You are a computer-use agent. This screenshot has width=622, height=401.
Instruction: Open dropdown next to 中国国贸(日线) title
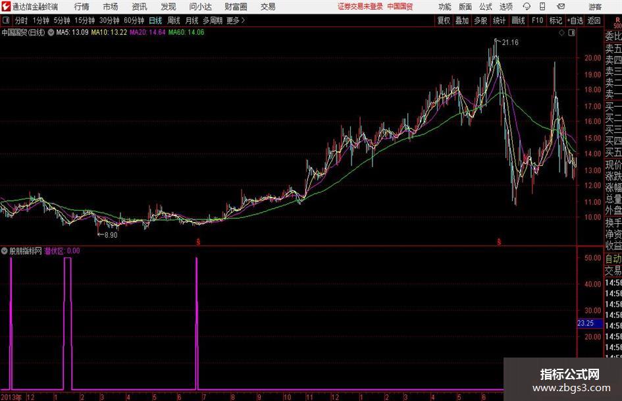[x=51, y=32]
